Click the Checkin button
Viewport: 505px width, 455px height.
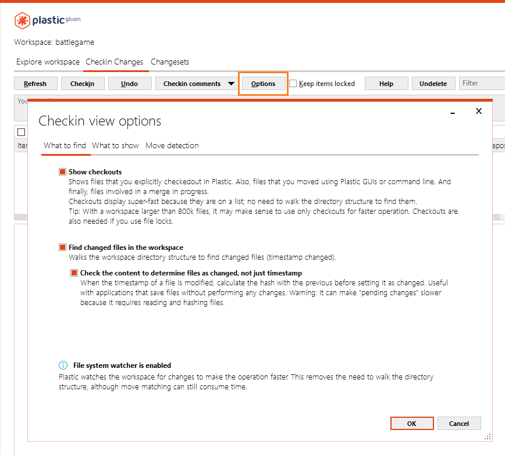[83, 84]
